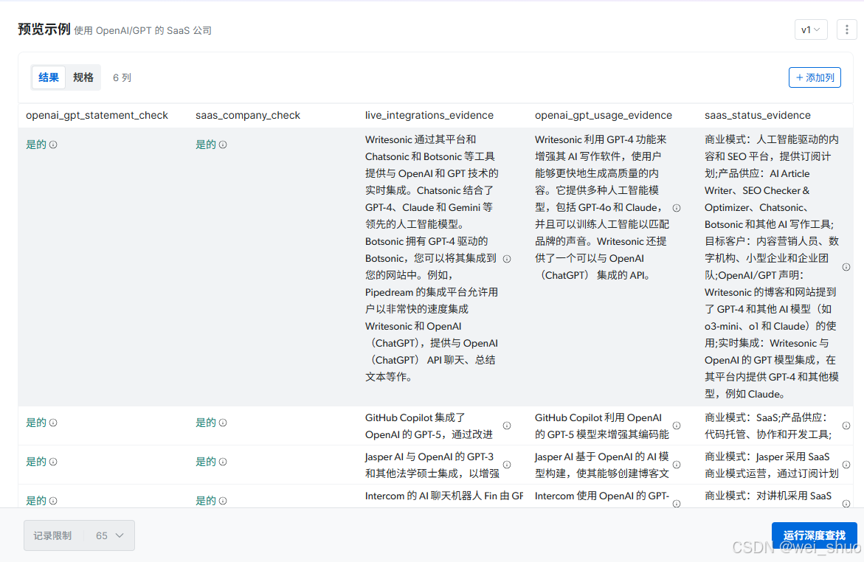This screenshot has width=864, height=562.
Task: Expand the 记录限制 65 dropdown
Action: (79, 535)
